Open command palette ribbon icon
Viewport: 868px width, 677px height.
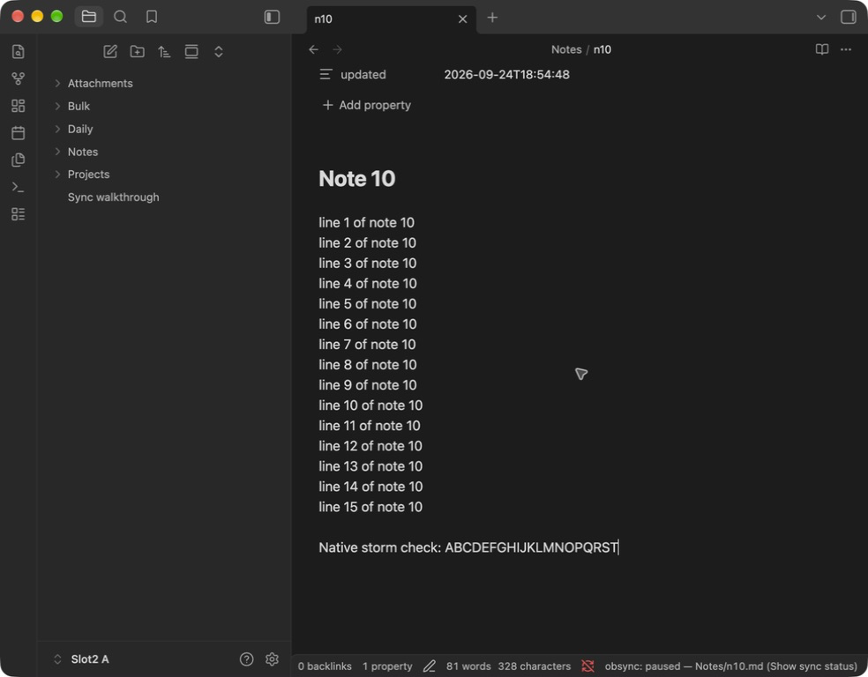[19, 187]
